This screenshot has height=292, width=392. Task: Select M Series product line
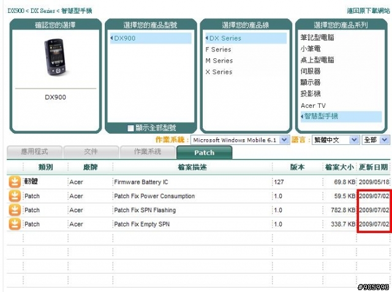(x=219, y=61)
